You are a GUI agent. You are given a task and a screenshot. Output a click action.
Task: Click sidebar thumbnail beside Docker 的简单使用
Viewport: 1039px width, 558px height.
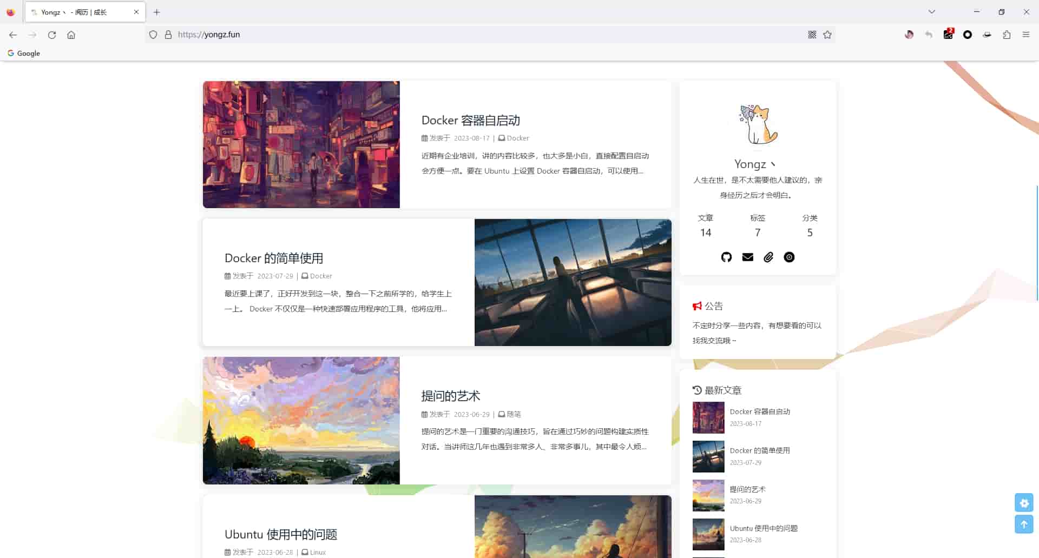708,456
